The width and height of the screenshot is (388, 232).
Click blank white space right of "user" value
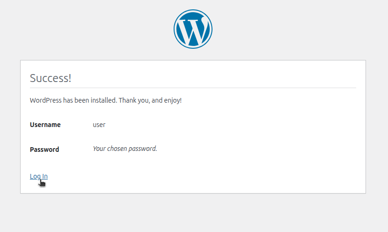coord(223,125)
